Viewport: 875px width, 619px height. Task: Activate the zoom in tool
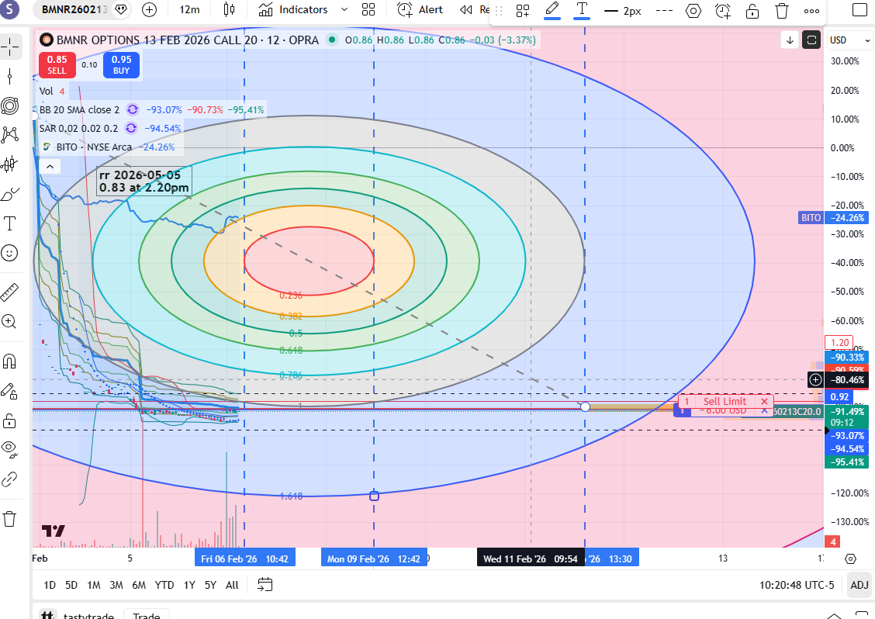[x=10, y=321]
